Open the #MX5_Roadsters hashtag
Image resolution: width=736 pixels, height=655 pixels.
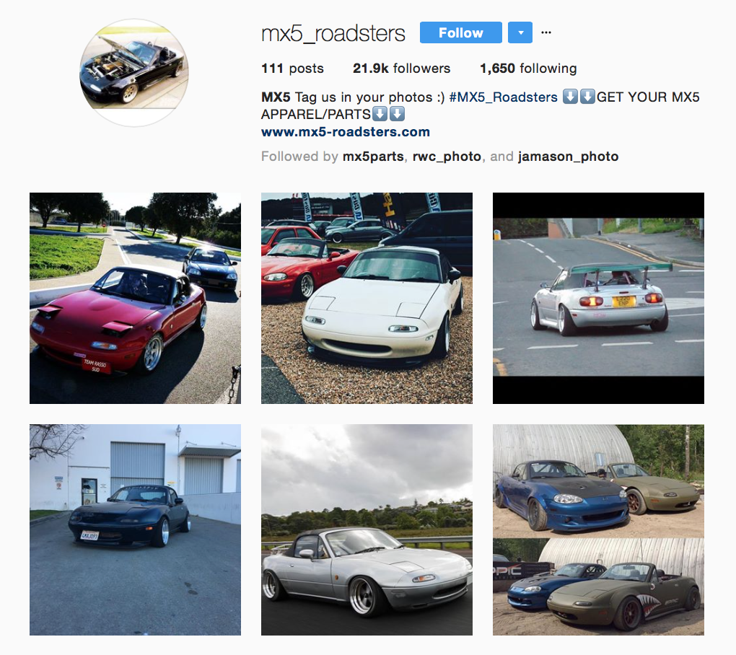pos(503,97)
